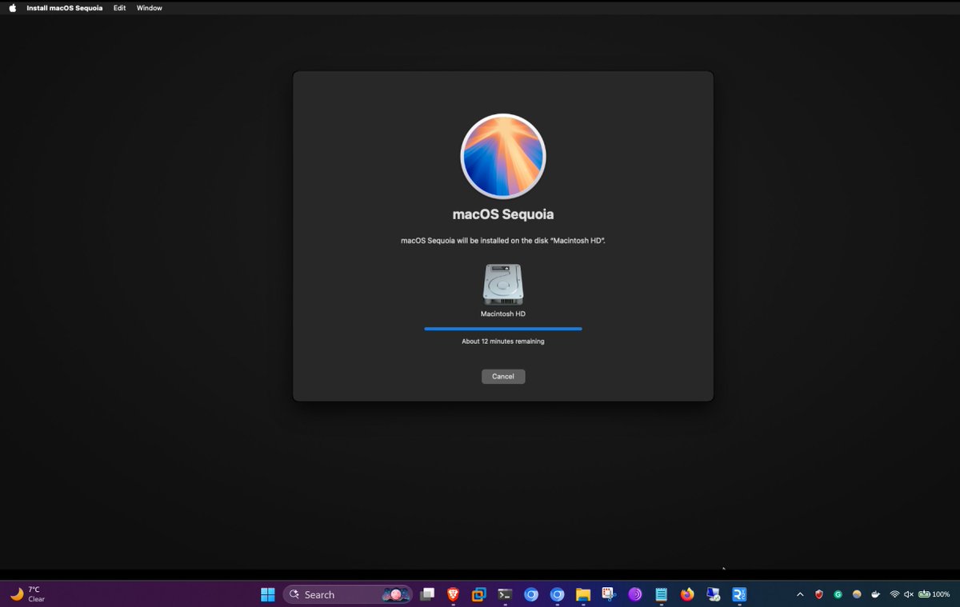Open the Windows Start menu
The image size is (960, 607).
click(268, 594)
